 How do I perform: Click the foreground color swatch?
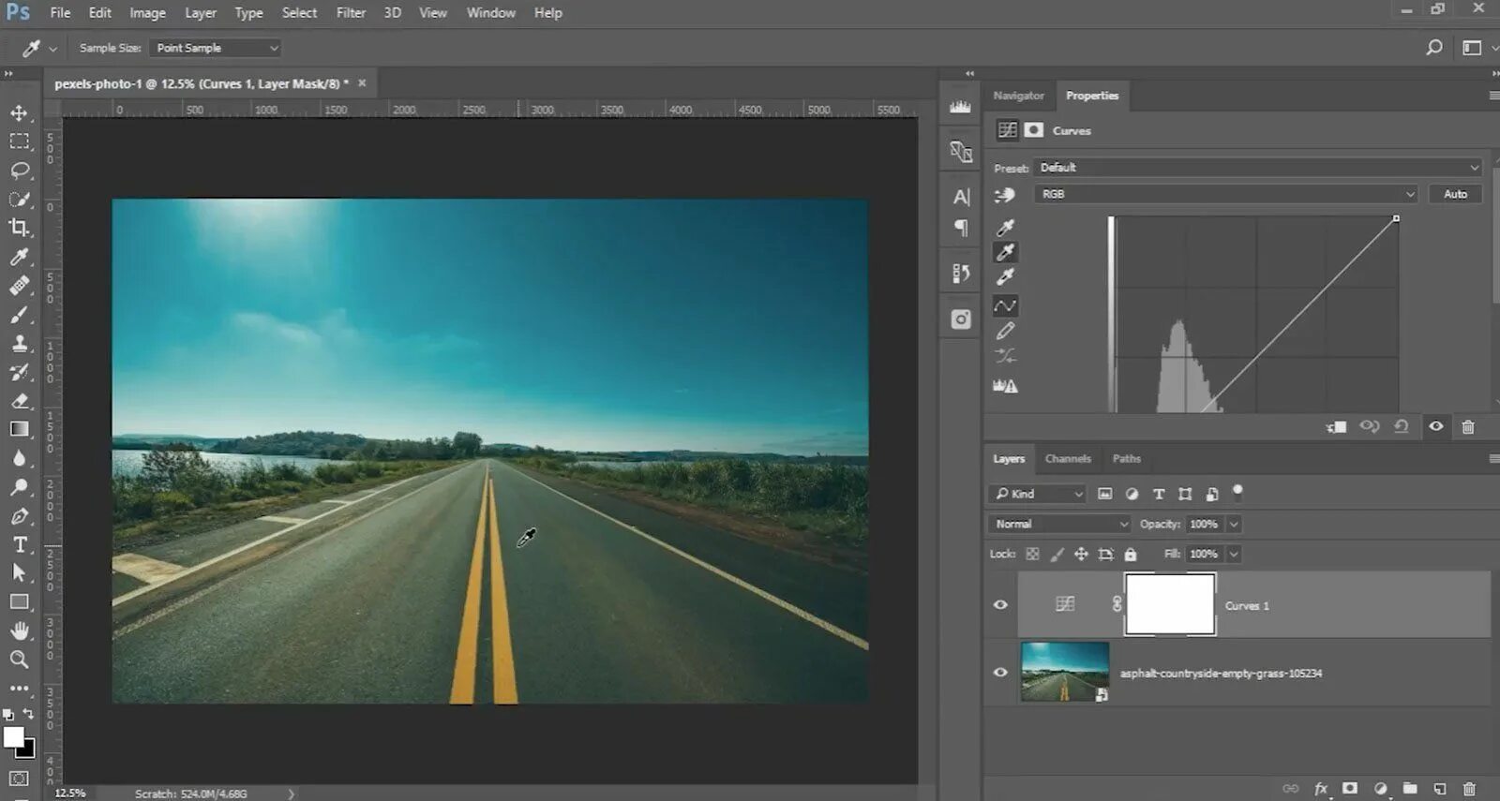(x=13, y=737)
